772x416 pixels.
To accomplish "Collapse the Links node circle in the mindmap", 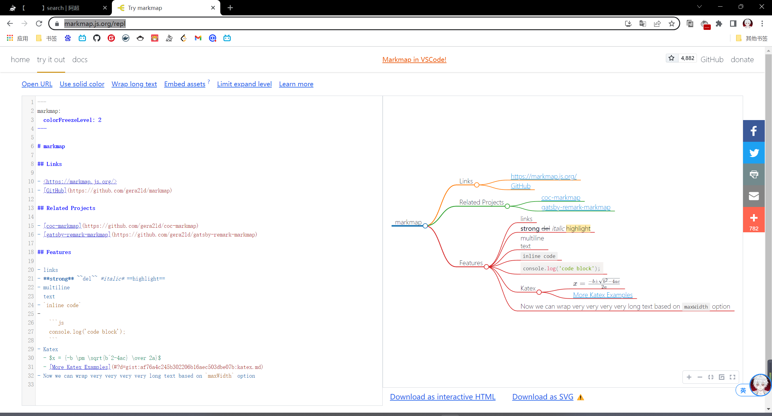I will tap(477, 185).
